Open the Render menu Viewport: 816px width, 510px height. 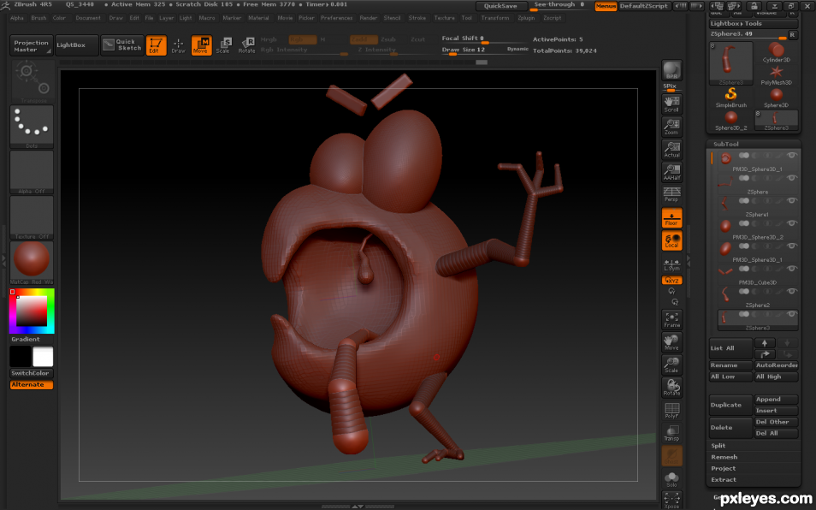tap(368, 18)
